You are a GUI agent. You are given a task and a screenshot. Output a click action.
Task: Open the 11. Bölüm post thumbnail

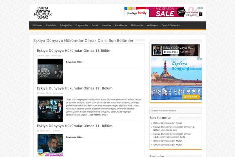pyautogui.click(x=50, y=145)
